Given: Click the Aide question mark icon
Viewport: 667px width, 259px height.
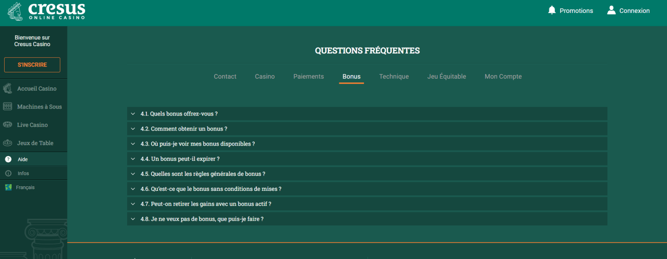Looking at the screenshot, I should point(8,159).
